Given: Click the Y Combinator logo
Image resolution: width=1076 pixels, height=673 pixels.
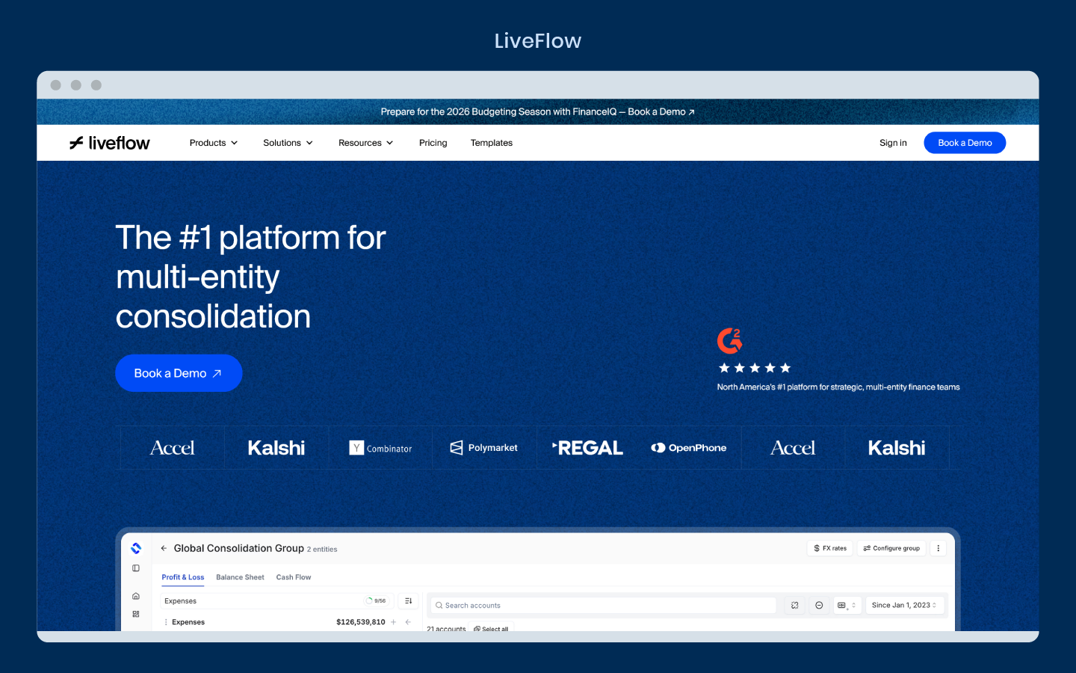Looking at the screenshot, I should tap(380, 448).
